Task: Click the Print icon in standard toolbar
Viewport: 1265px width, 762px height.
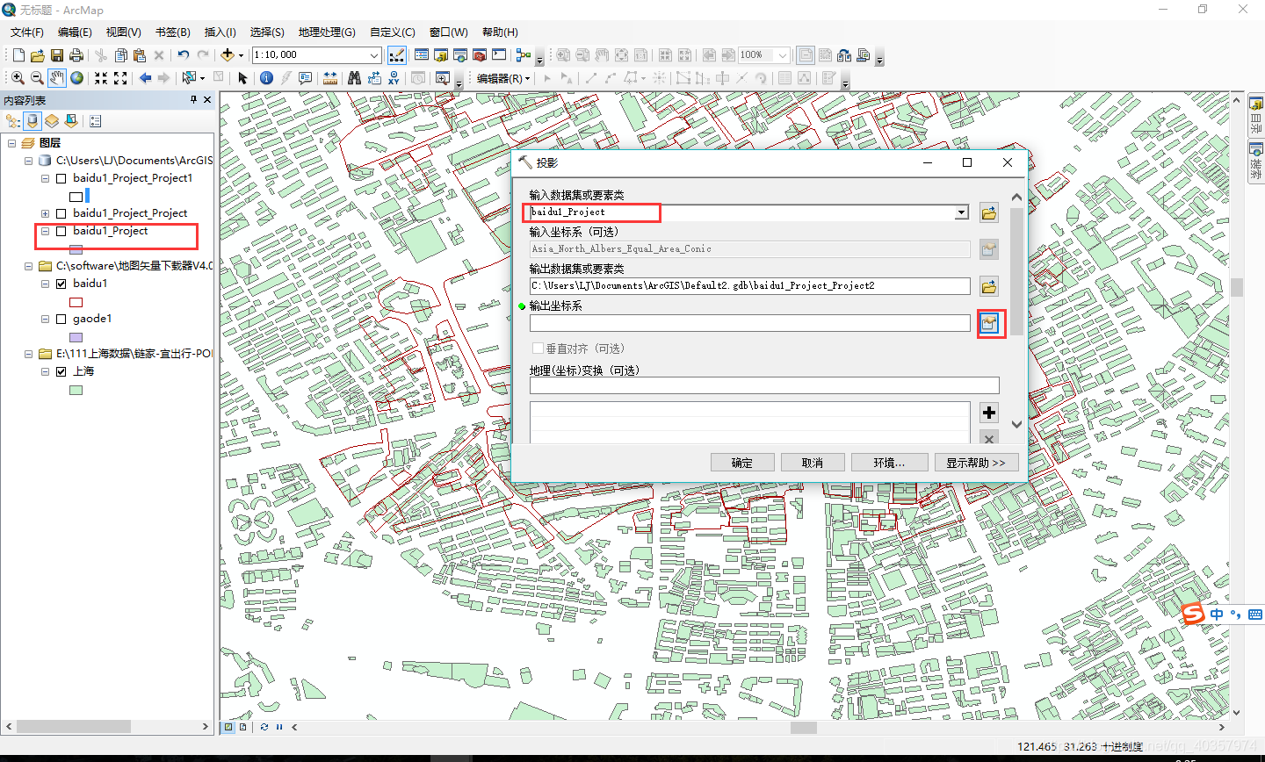Action: tap(76, 55)
